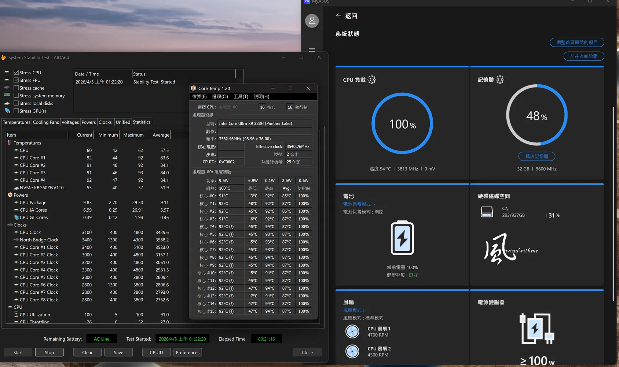The image size is (619, 367).
Task: Open Core Temp 工具(T) menu
Action: click(241, 96)
